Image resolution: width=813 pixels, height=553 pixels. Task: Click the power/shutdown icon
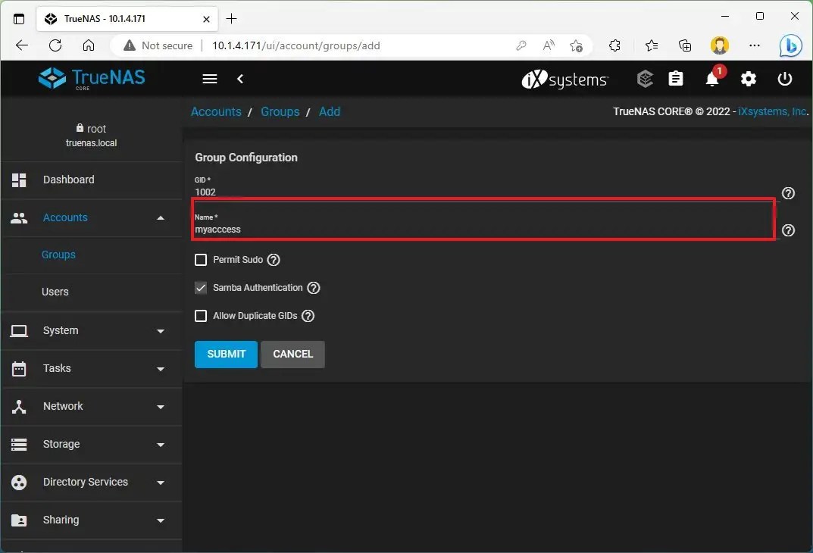coord(785,79)
